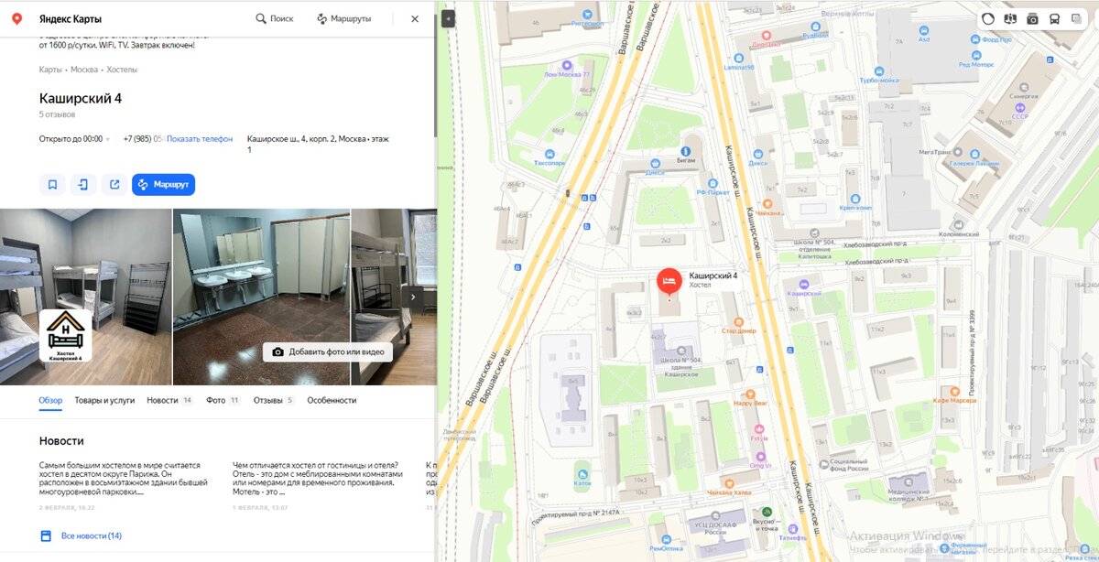This screenshot has width=1099, height=562.
Task: Click the Хостел Каширский 4 logo
Action: 65,337
